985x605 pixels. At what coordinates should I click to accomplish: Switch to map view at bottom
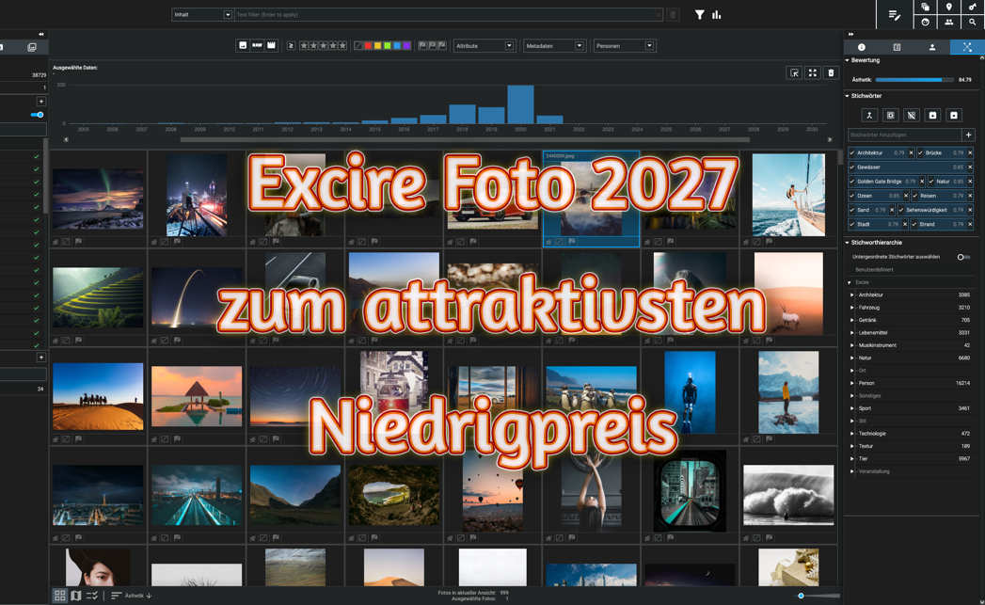[x=76, y=596]
